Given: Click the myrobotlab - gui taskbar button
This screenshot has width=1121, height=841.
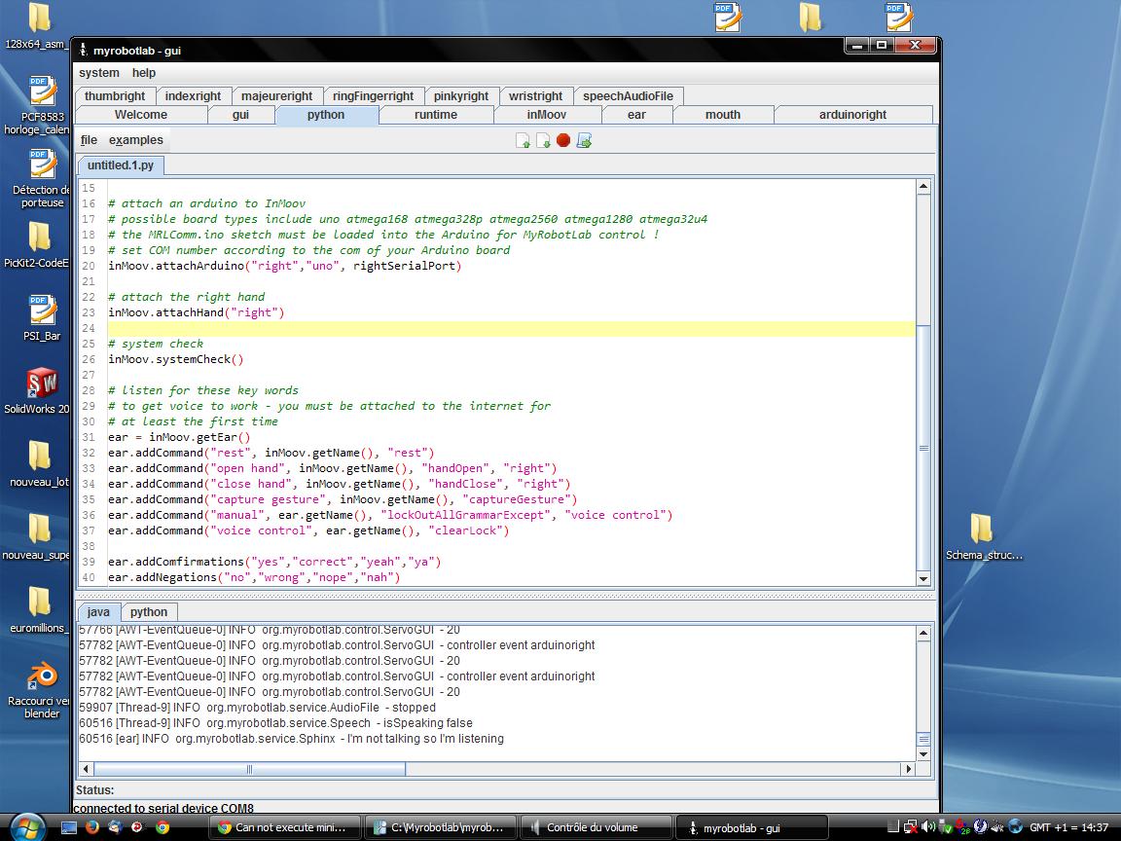Looking at the screenshot, I should coord(750,827).
